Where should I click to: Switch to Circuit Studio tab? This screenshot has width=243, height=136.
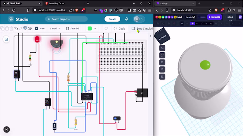(x=22, y=3)
